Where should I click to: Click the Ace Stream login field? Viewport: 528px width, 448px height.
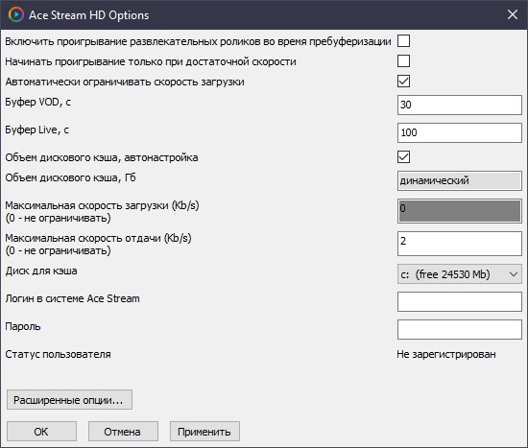(x=460, y=301)
